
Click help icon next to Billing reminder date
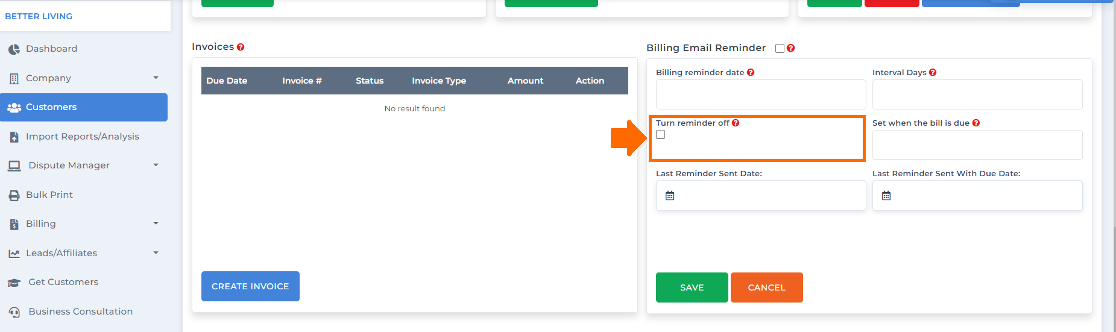pos(751,72)
